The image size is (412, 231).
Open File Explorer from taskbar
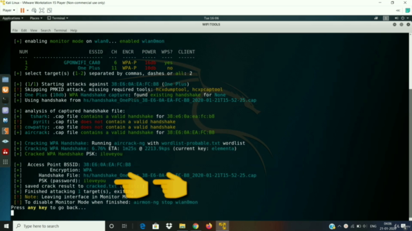(x=182, y=226)
